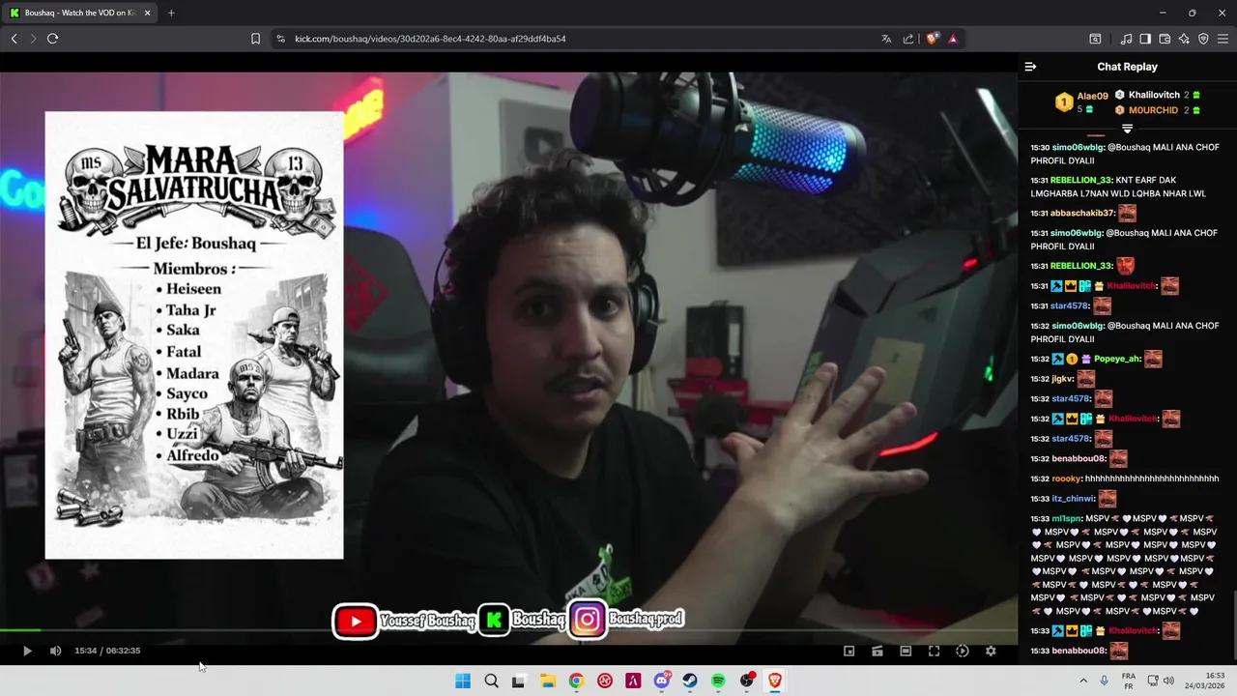Click the video timestamp 15:34 / 06:32:35
1237x696 pixels.
coord(107,651)
